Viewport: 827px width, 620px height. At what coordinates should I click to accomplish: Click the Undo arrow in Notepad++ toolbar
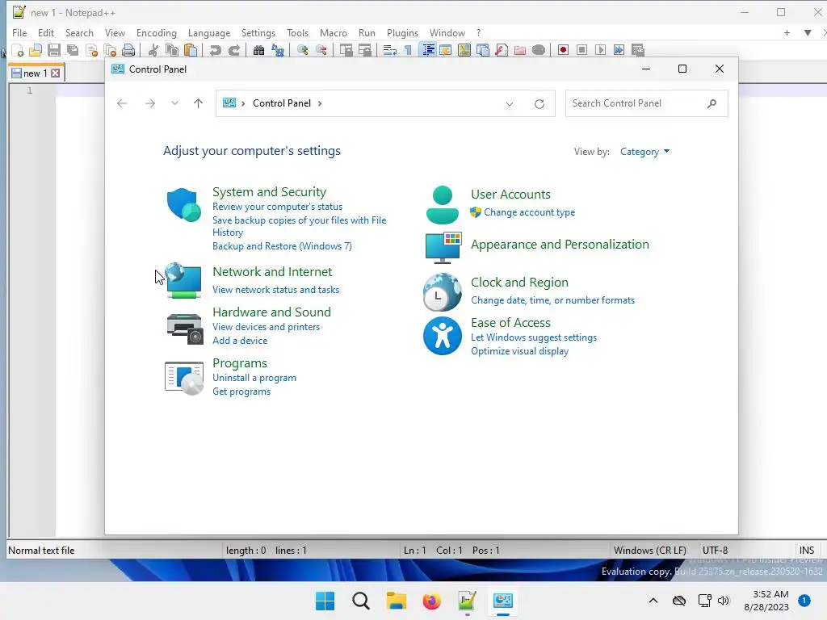tap(215, 50)
